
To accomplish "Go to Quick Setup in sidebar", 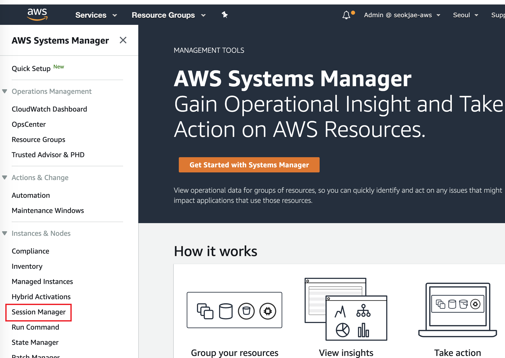I will 31,68.
